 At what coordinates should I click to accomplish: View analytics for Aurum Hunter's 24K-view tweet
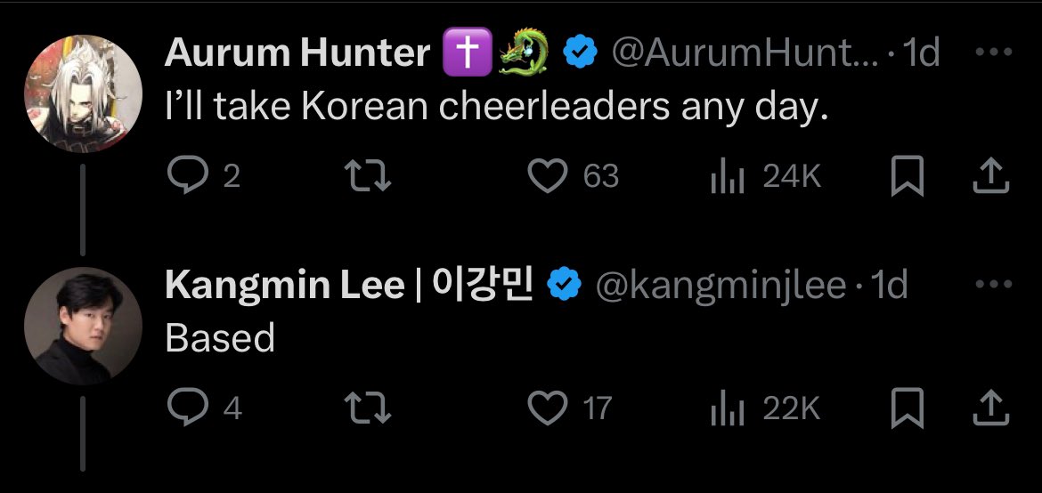click(727, 177)
